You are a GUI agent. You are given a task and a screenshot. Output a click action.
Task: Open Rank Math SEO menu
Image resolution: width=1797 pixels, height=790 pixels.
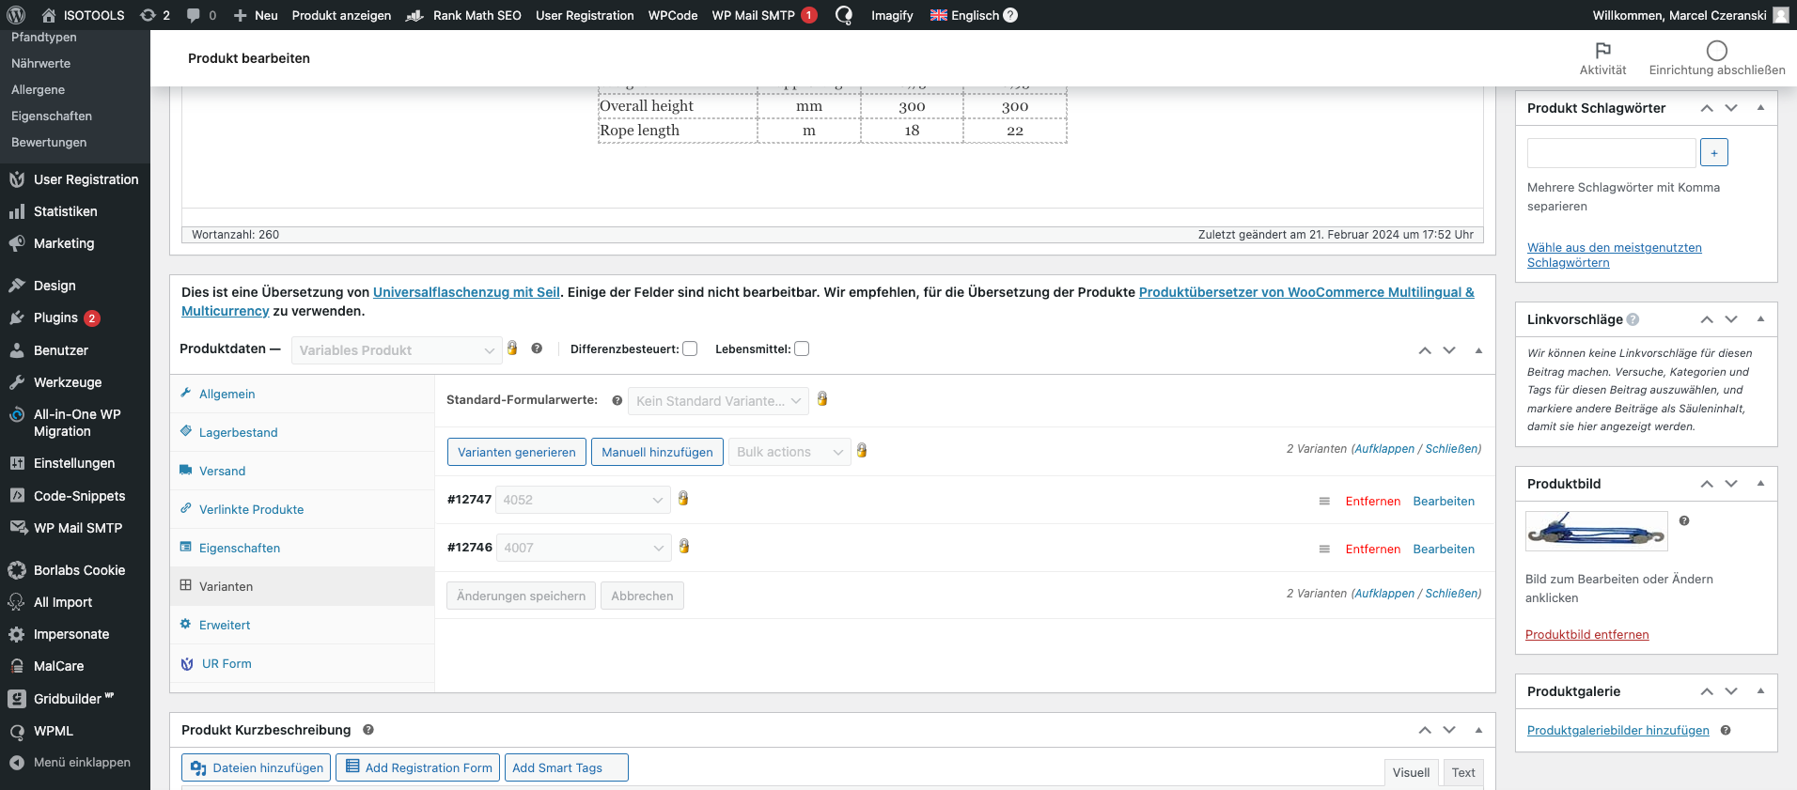point(463,15)
